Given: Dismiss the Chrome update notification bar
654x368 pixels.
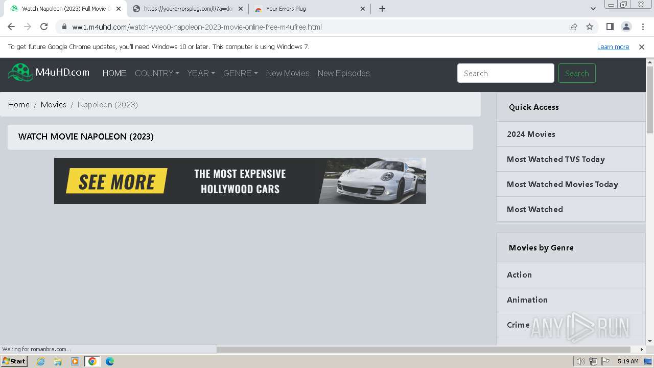Looking at the screenshot, I should click(x=642, y=47).
